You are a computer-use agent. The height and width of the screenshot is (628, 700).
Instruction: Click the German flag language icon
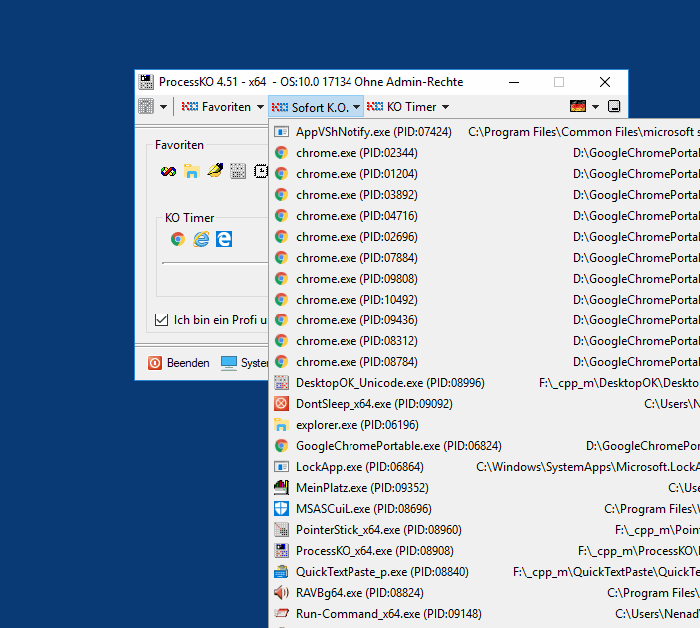click(578, 106)
